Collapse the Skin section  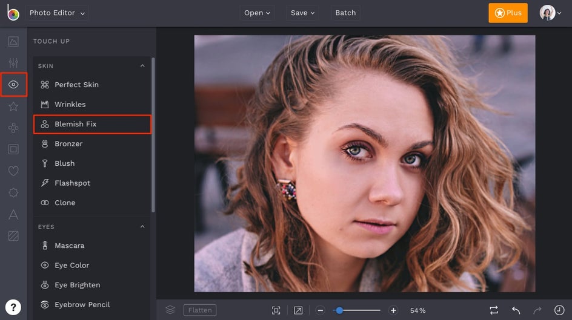(142, 66)
